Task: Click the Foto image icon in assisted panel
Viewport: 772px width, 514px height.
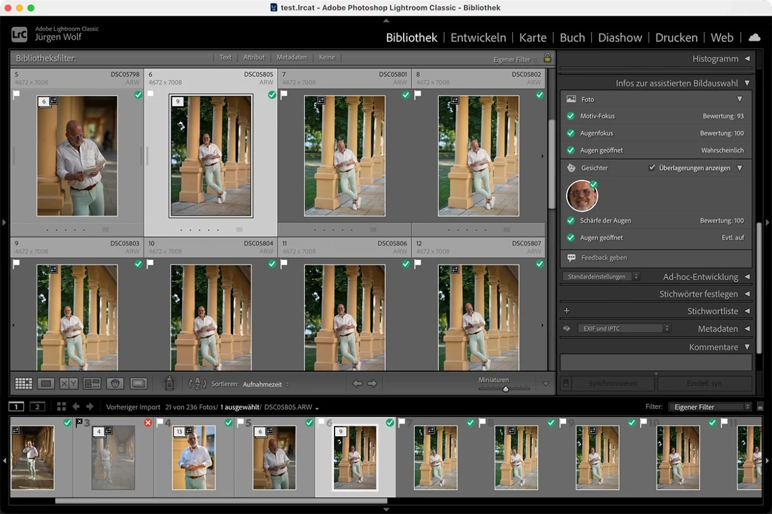Action: 571,99
